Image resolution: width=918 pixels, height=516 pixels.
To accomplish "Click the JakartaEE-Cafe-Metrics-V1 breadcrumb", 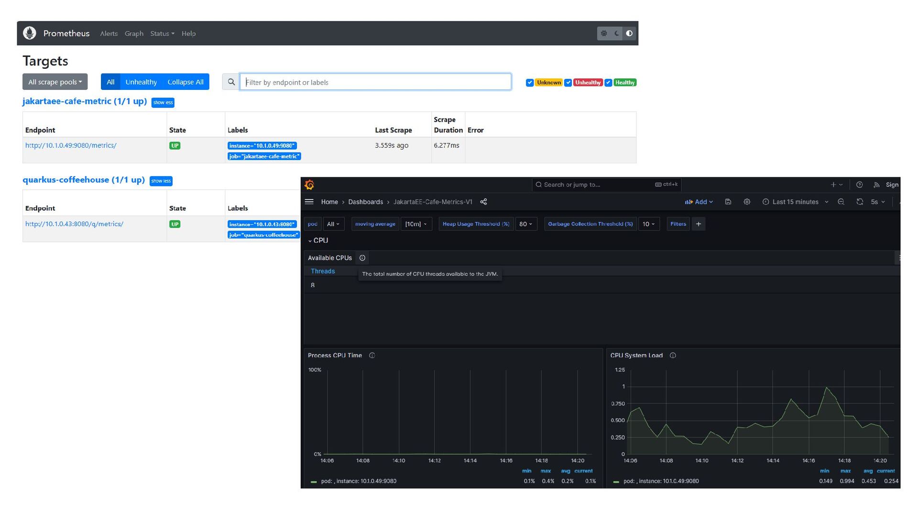I will point(433,202).
